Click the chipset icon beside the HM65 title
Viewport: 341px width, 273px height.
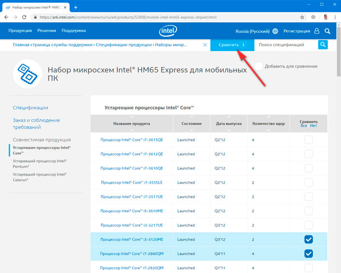click(28, 74)
